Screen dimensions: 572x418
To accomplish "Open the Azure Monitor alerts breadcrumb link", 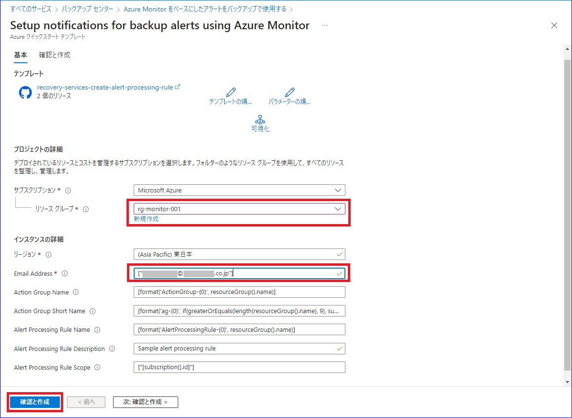I will [x=205, y=9].
